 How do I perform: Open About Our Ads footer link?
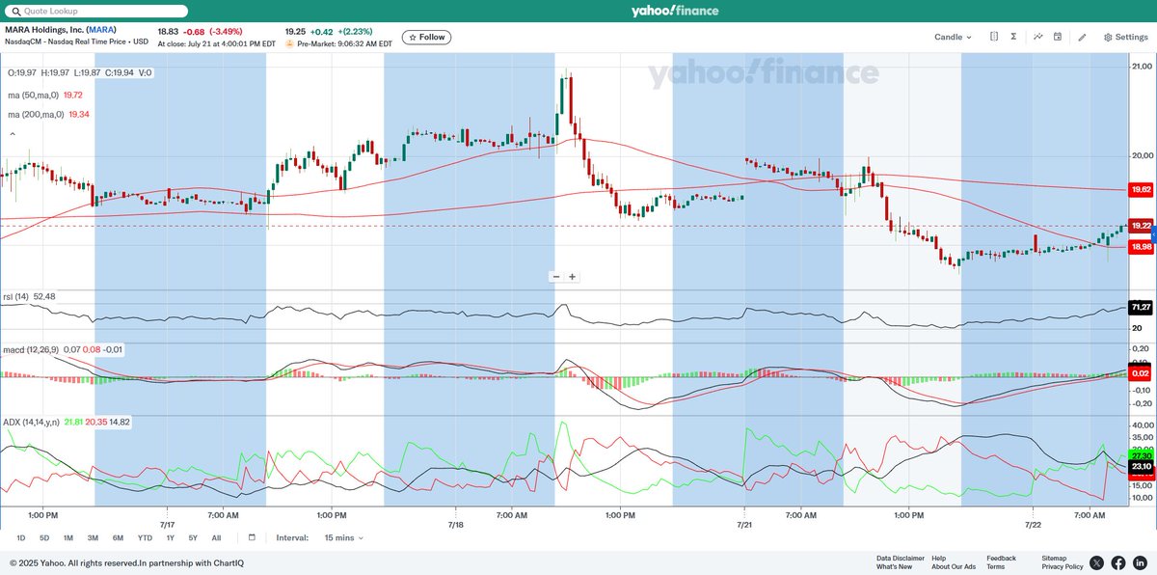(954, 566)
